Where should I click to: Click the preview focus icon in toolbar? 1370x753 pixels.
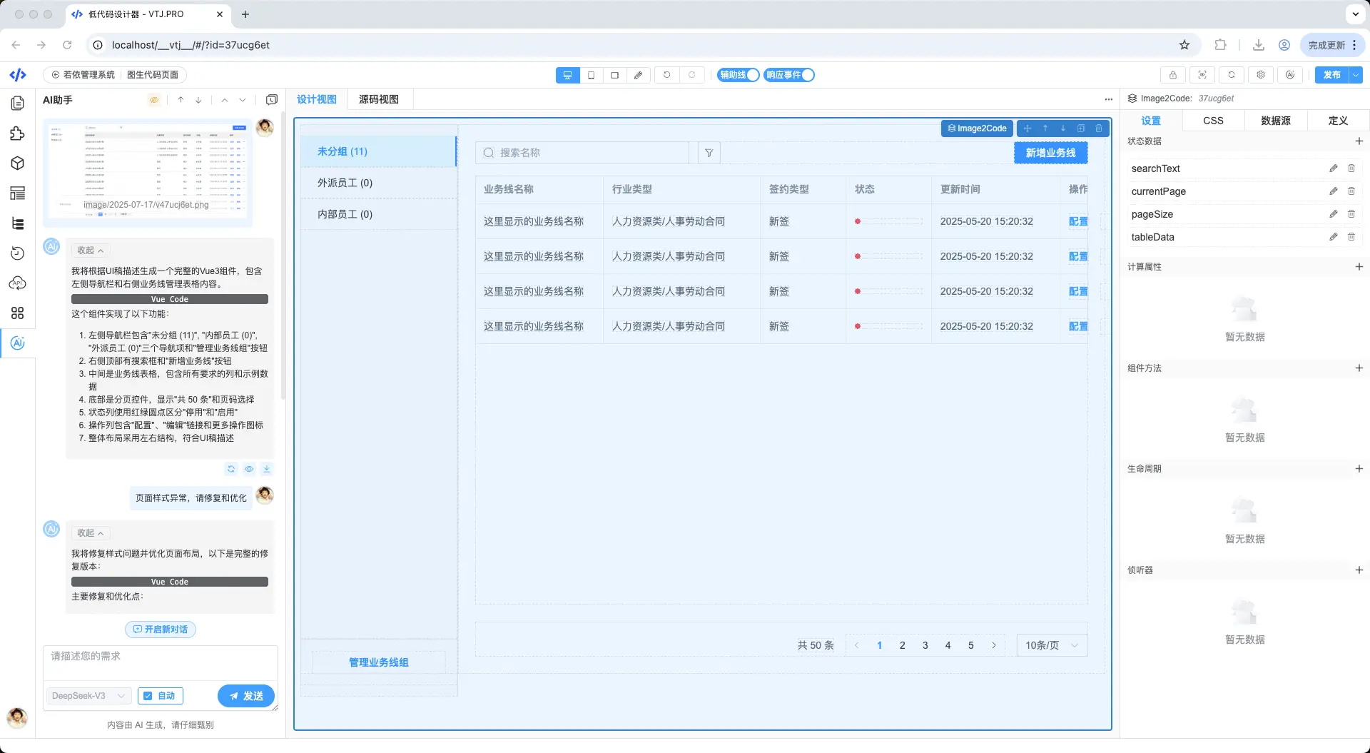click(x=1202, y=75)
